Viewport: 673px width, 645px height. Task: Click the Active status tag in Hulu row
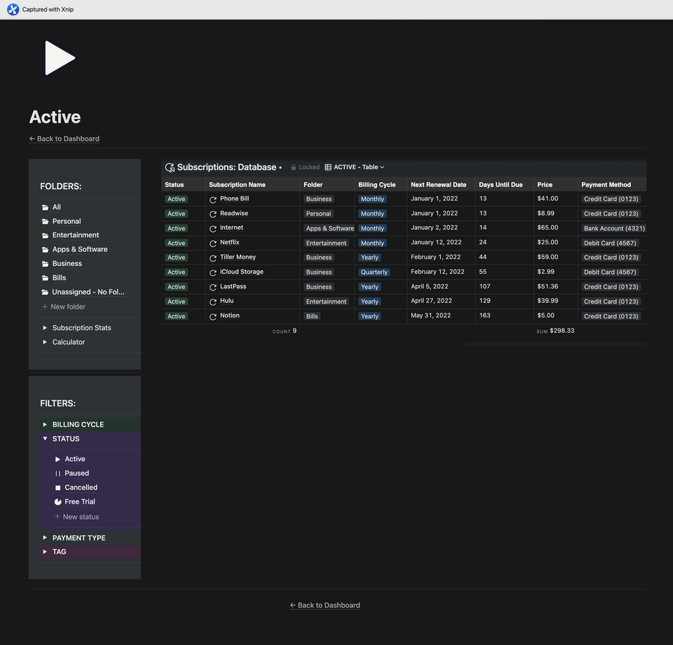(176, 301)
